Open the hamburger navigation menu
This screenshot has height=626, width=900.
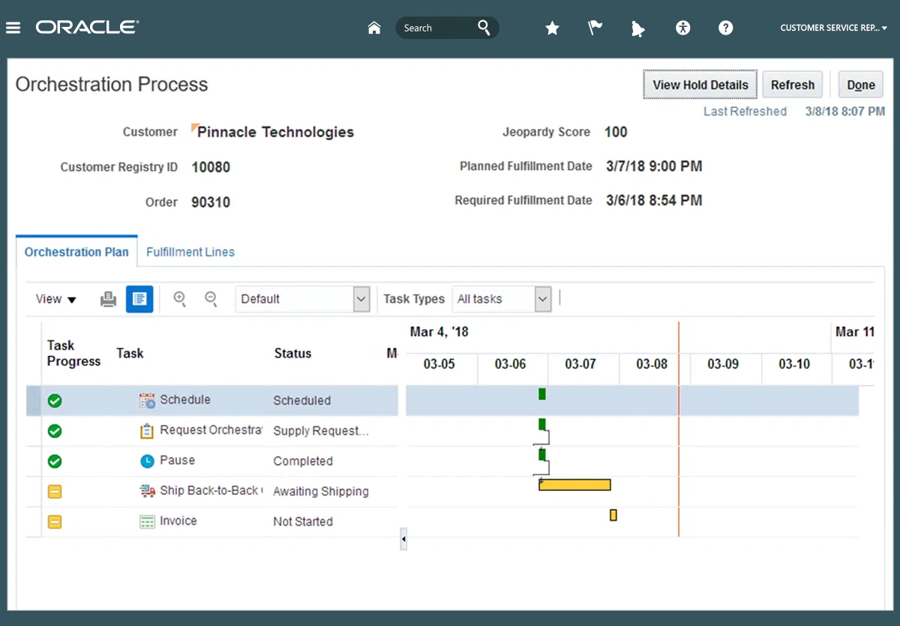13,28
